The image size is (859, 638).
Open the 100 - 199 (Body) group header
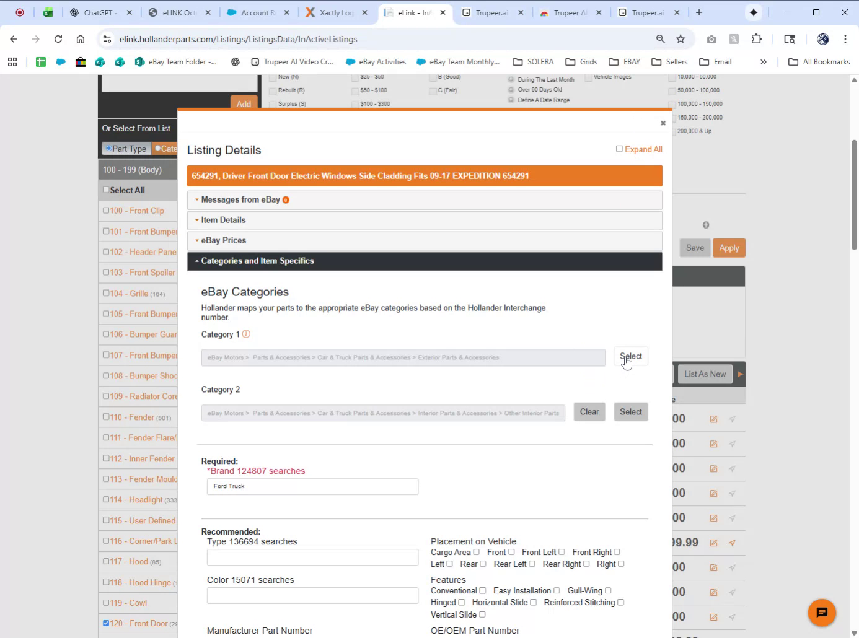pyautogui.click(x=138, y=170)
